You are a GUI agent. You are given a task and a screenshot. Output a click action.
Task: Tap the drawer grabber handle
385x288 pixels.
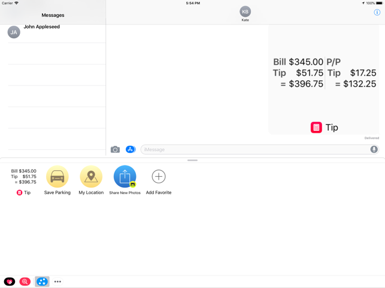tap(192, 160)
